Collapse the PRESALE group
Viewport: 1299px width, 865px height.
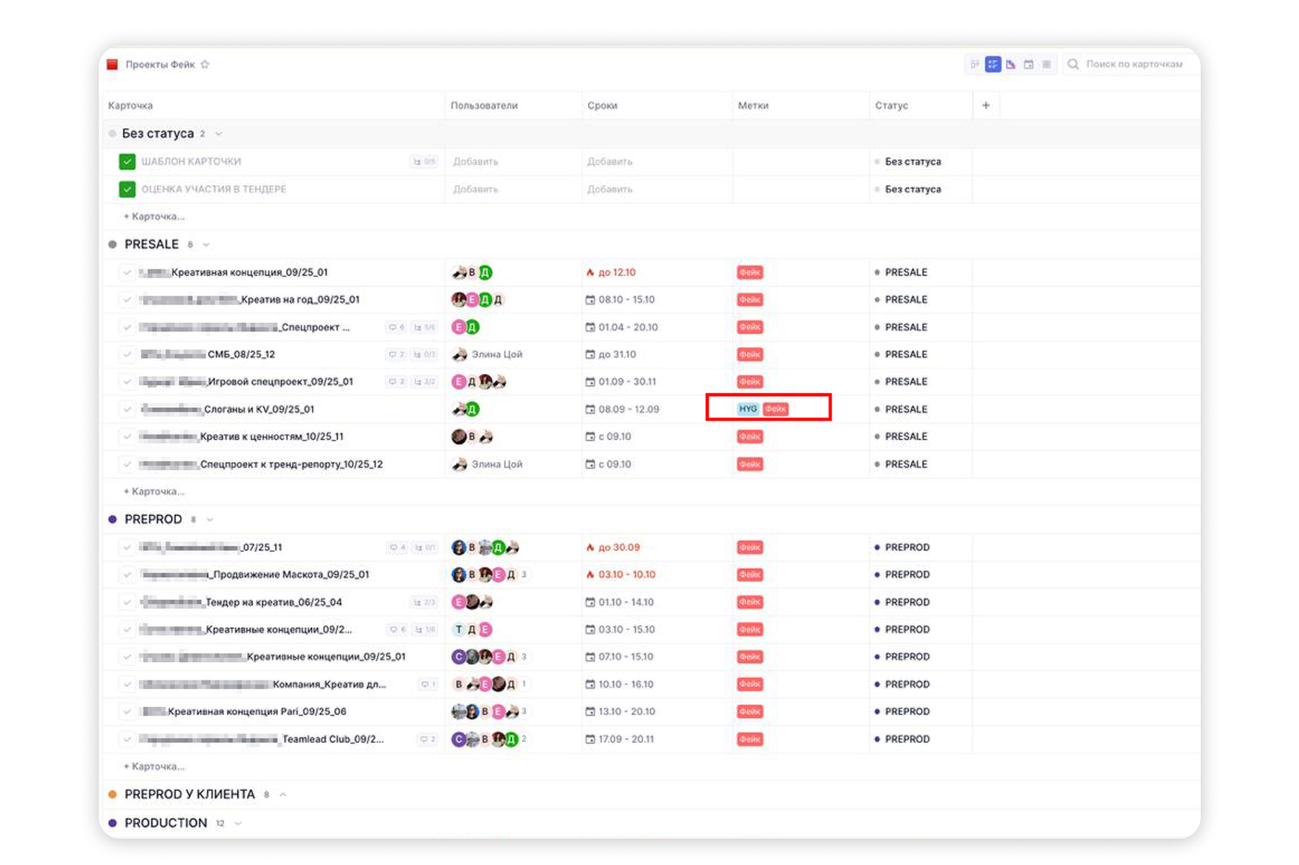pos(207,245)
